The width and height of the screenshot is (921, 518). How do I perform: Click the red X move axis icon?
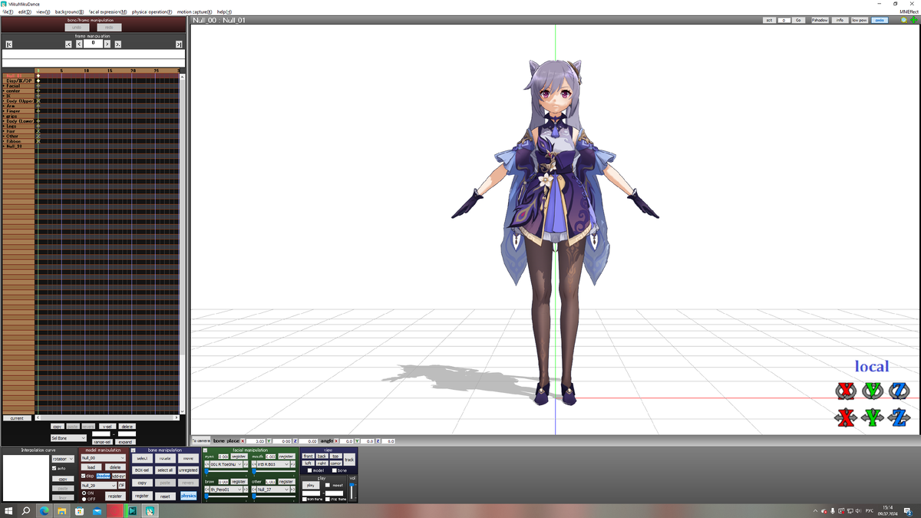click(x=846, y=417)
